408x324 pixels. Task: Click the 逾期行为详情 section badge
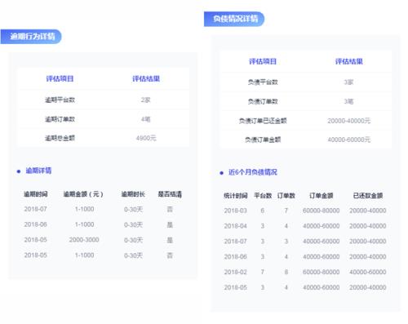31,37
